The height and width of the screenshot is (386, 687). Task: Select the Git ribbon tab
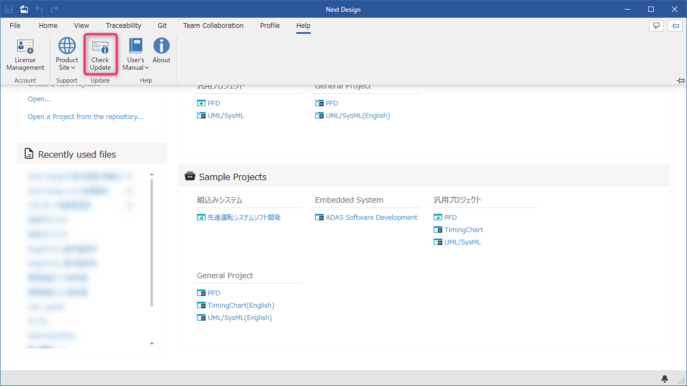[163, 26]
